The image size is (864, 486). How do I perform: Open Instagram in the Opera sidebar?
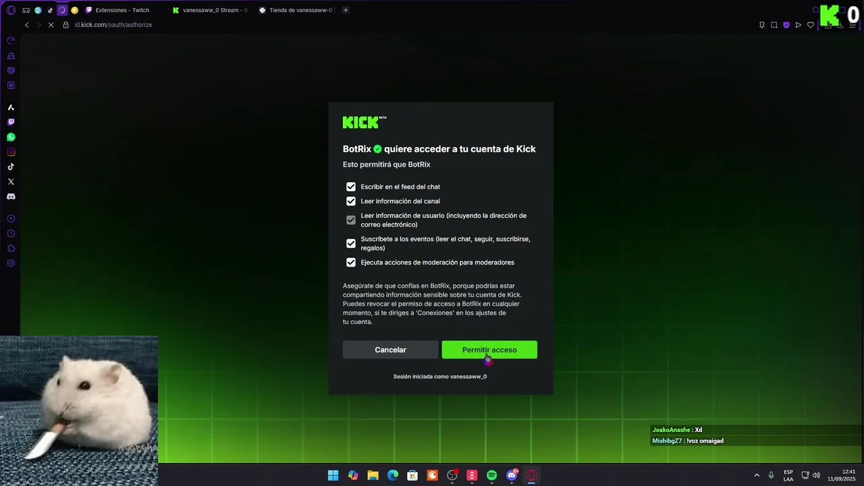point(11,152)
